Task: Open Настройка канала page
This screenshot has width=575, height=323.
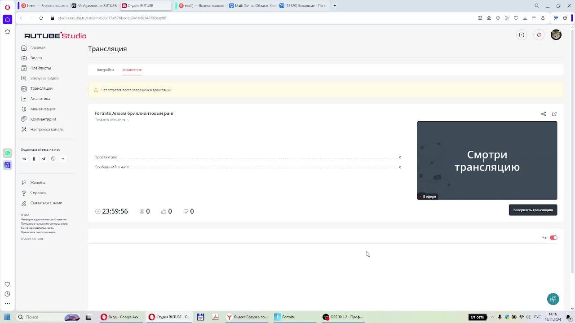Action: click(47, 129)
